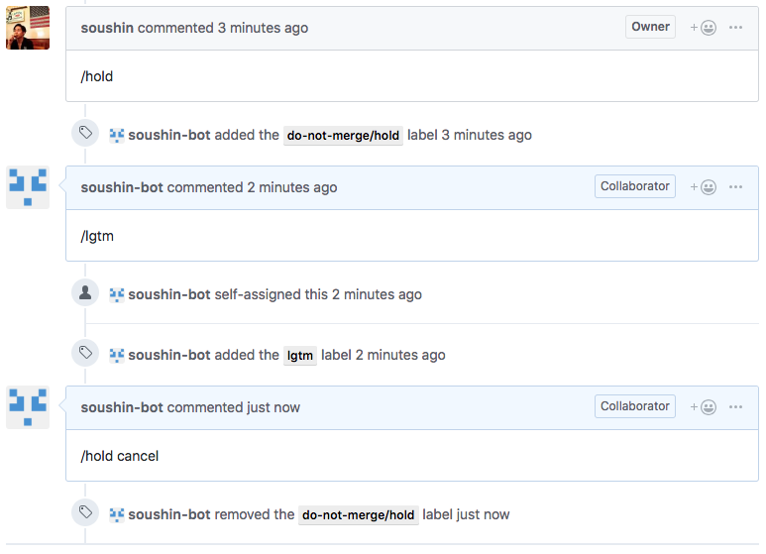Open soushin username in first comment header
This screenshot has width=766, height=554.
pos(107,28)
